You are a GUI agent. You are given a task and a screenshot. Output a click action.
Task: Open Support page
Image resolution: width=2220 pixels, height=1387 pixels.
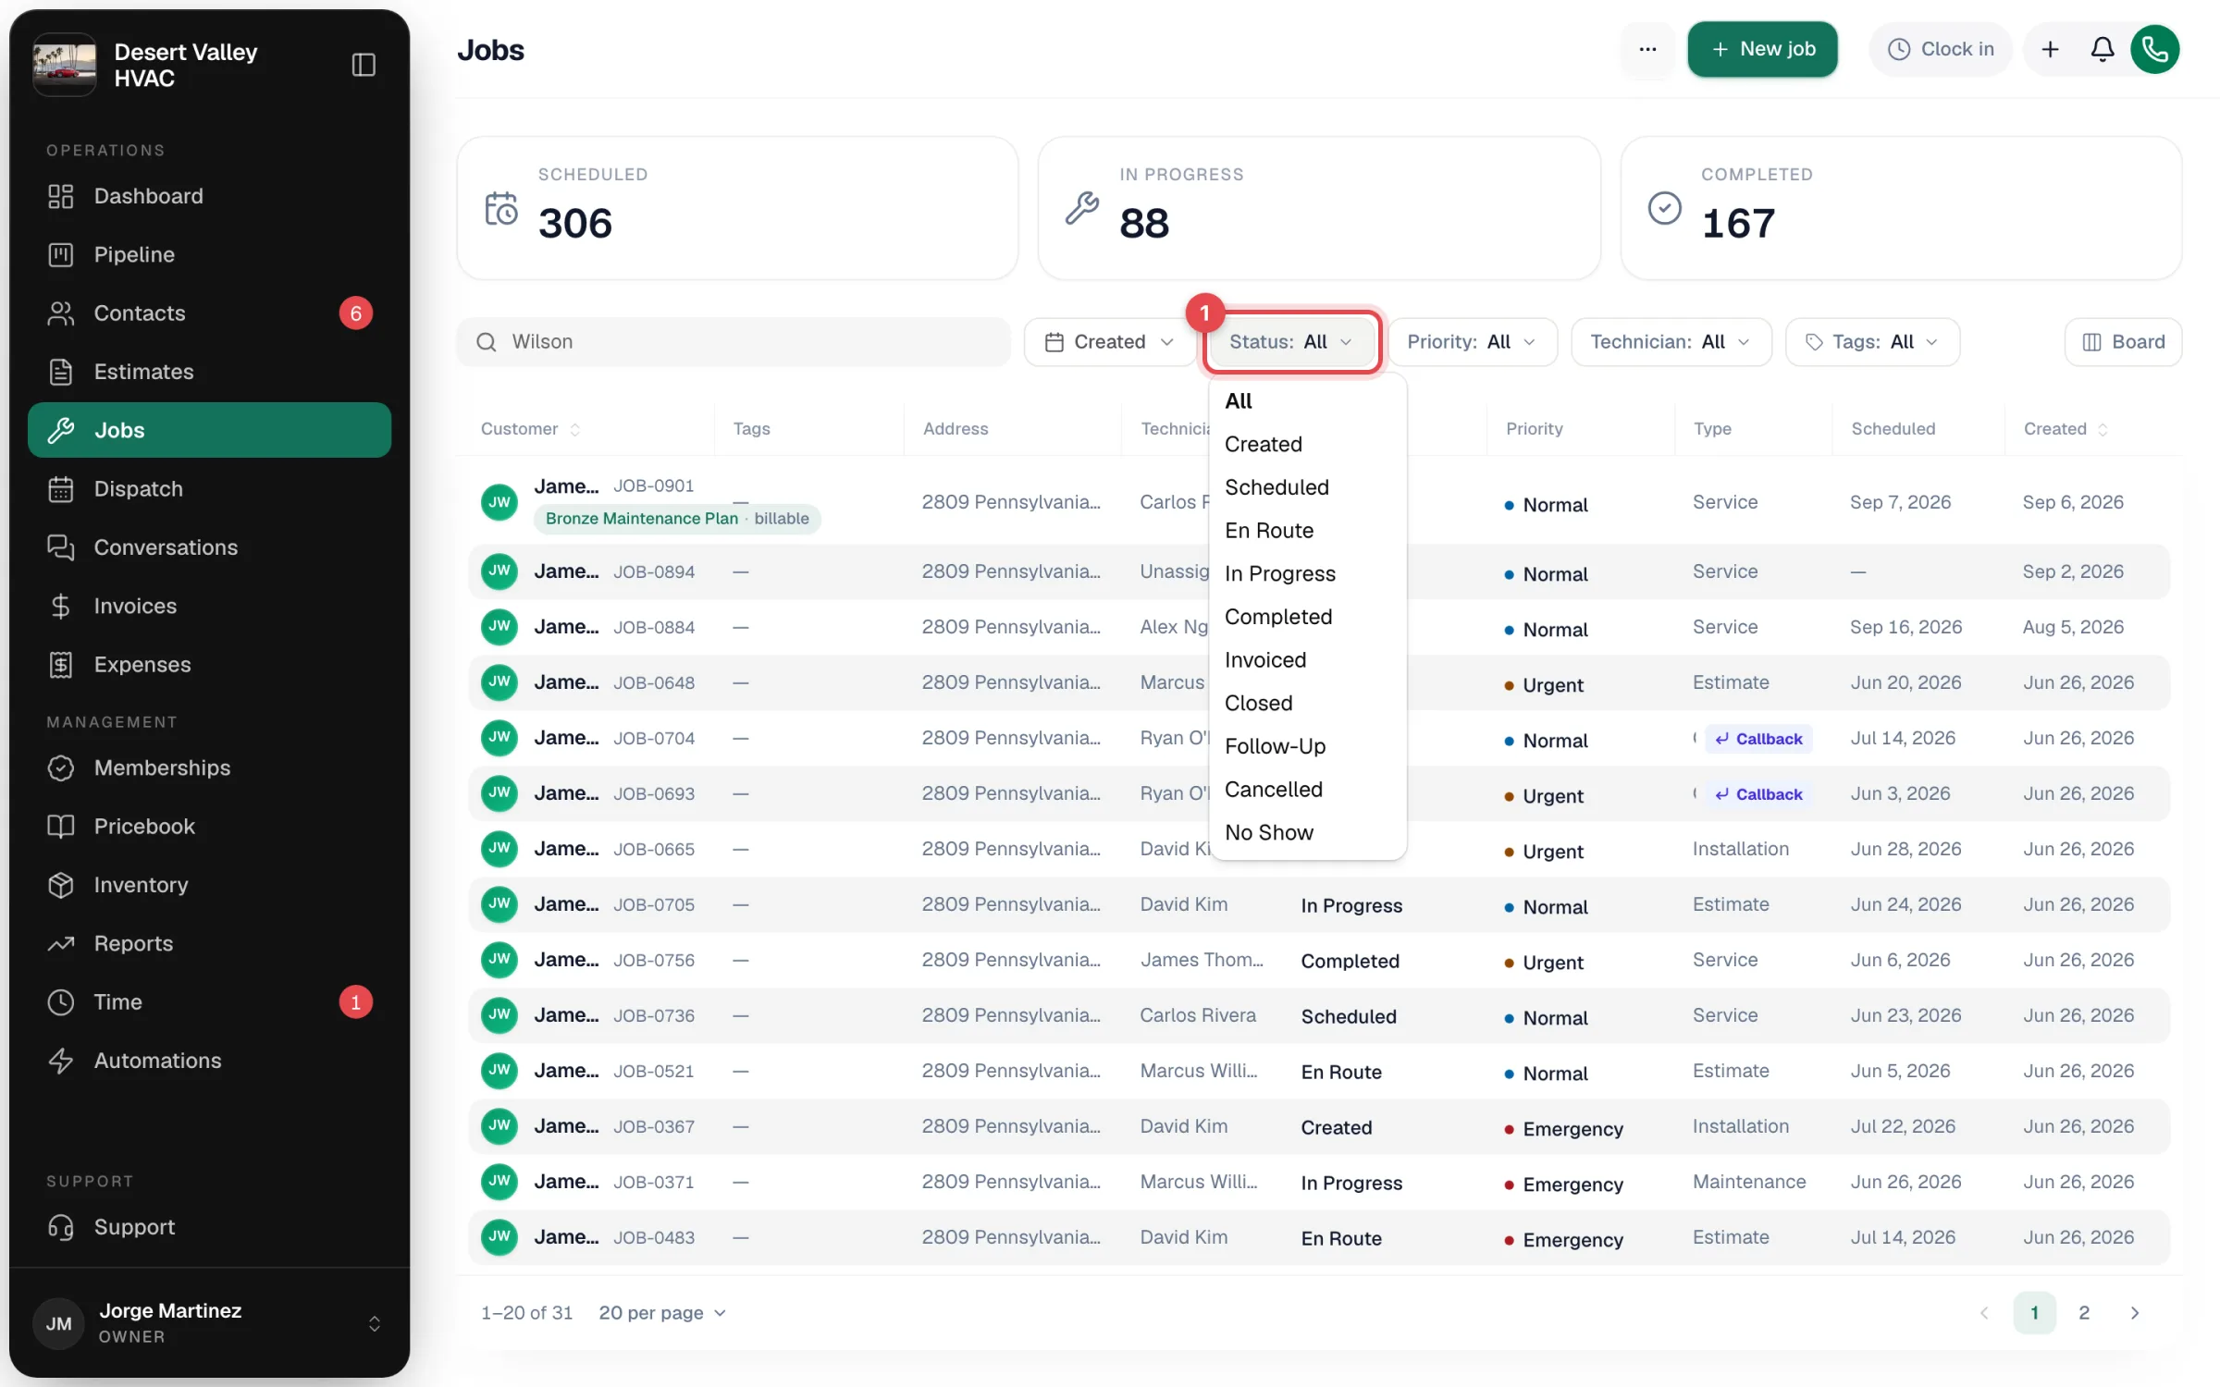tap(209, 1227)
